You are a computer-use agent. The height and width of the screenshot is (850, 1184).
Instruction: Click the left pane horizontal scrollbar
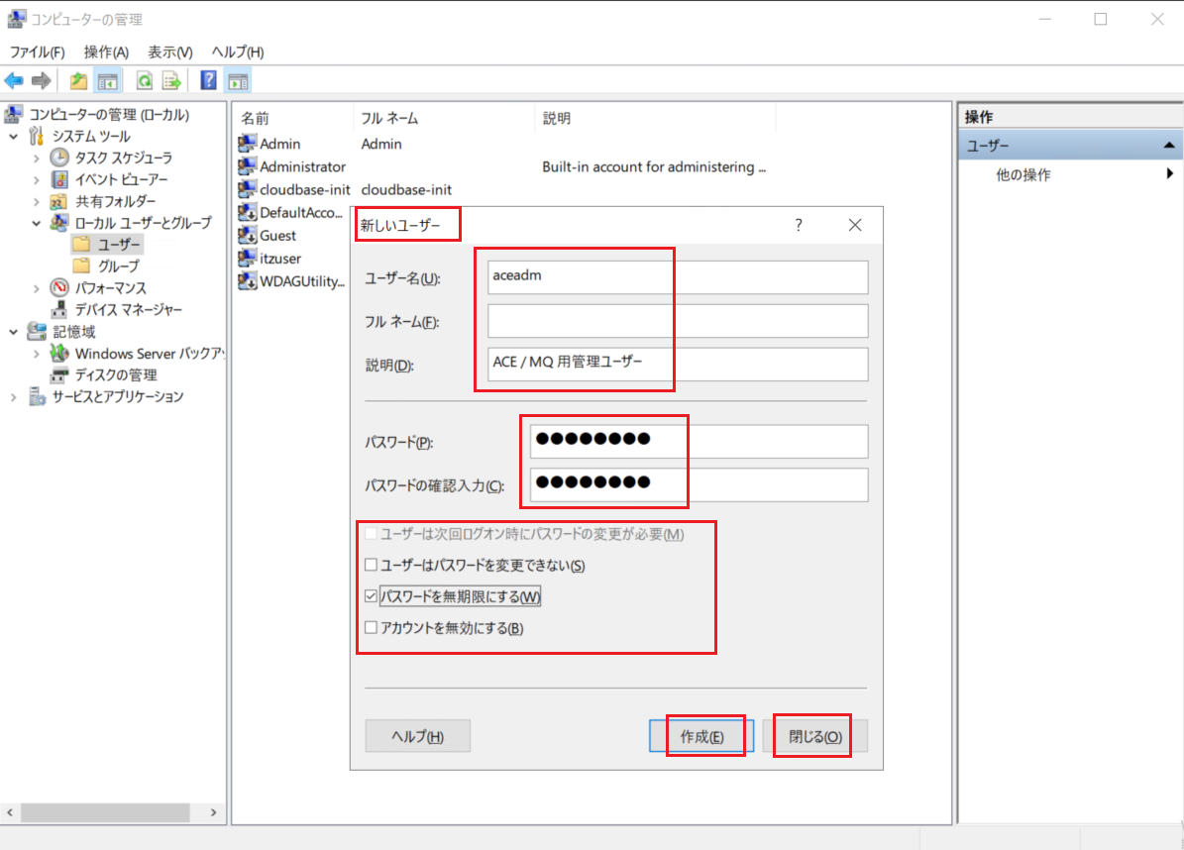(x=112, y=812)
